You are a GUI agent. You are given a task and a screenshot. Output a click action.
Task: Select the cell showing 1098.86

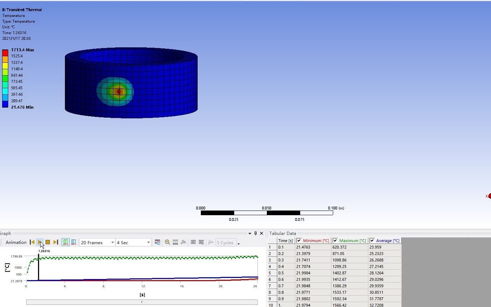[x=350, y=260]
